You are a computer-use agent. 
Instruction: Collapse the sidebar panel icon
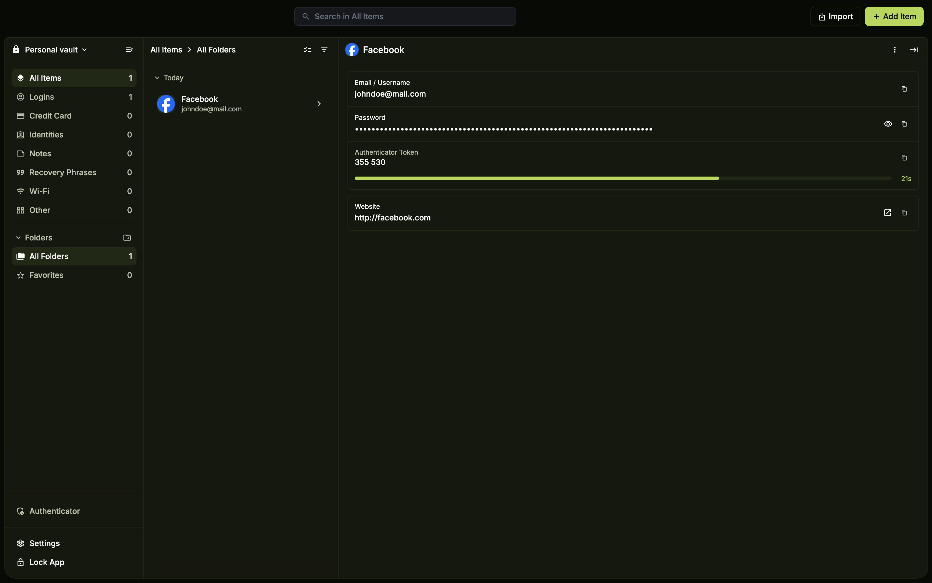tap(129, 50)
